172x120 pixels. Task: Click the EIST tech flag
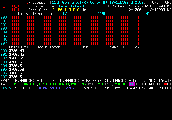(43, 84)
